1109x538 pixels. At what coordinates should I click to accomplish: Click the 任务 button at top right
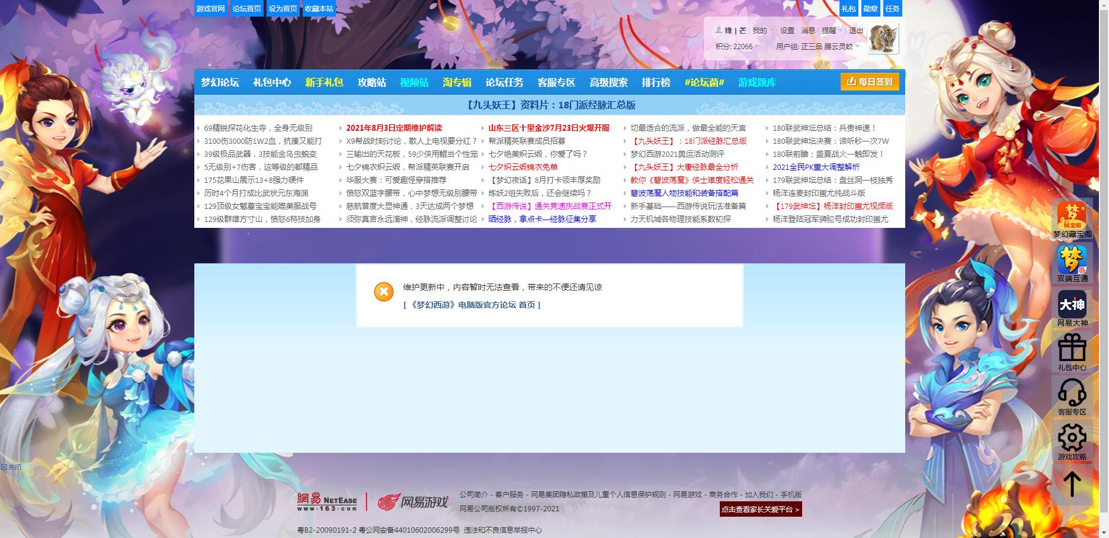(x=892, y=8)
